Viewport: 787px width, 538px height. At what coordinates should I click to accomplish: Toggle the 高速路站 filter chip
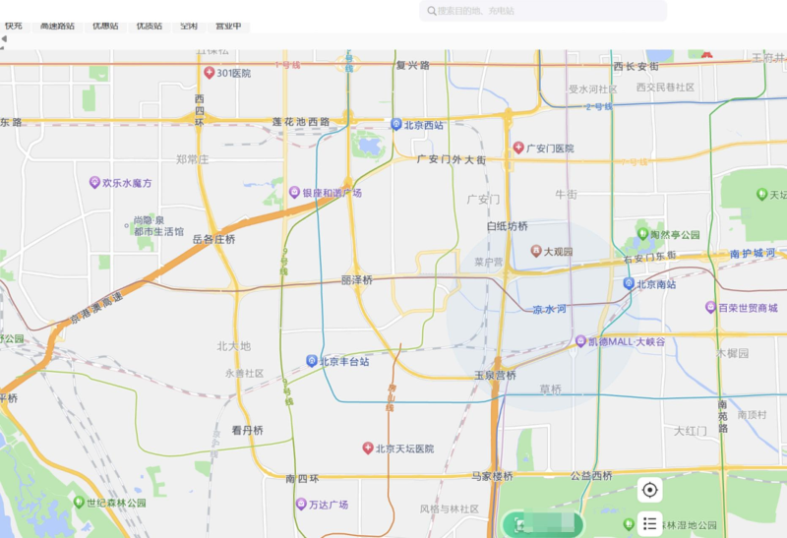57,27
